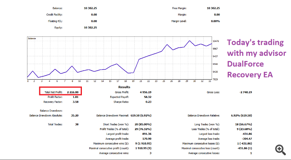Click the Expected Payoff value 58.32
Image resolution: width=291 pixels, height=160 pixels.
coord(147,97)
